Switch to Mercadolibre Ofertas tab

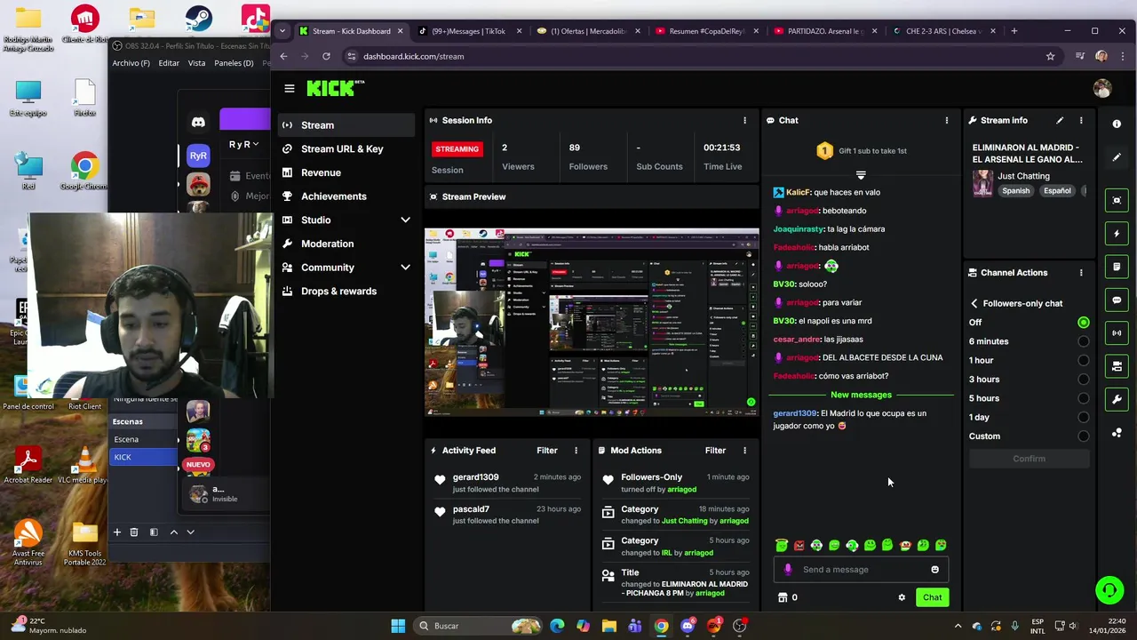pos(587,31)
